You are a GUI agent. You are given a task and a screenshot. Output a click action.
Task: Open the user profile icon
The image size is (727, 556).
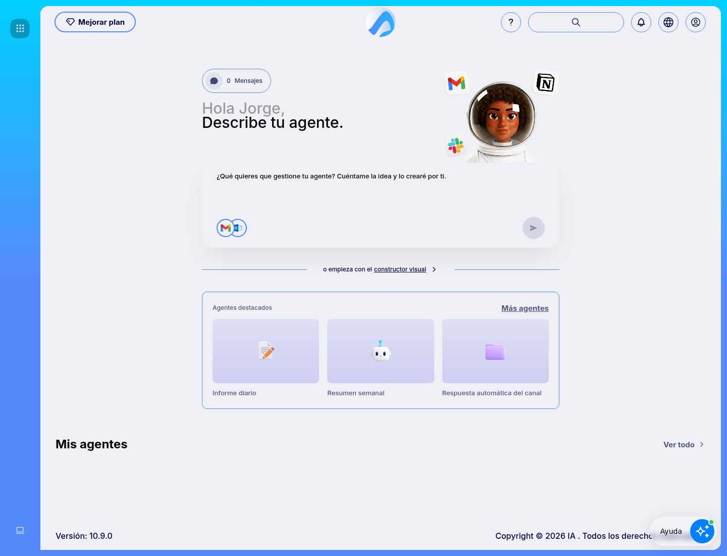click(696, 22)
